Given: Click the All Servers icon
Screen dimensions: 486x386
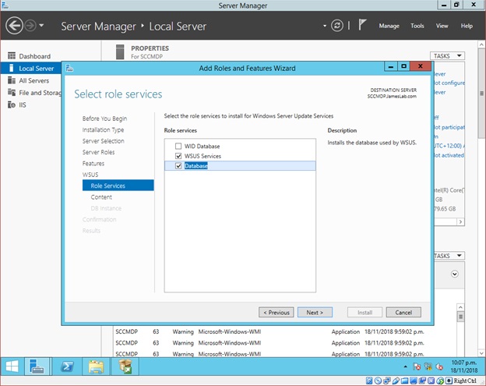Looking at the screenshot, I should click(12, 80).
